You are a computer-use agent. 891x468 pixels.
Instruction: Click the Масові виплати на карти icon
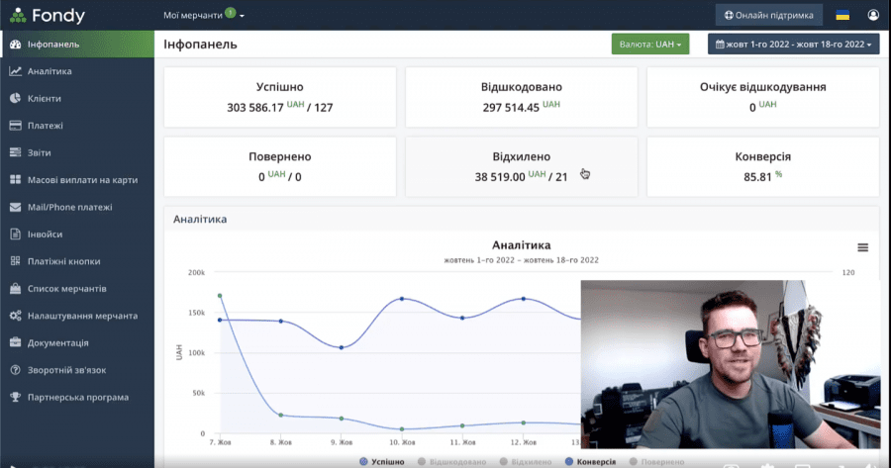tap(15, 180)
